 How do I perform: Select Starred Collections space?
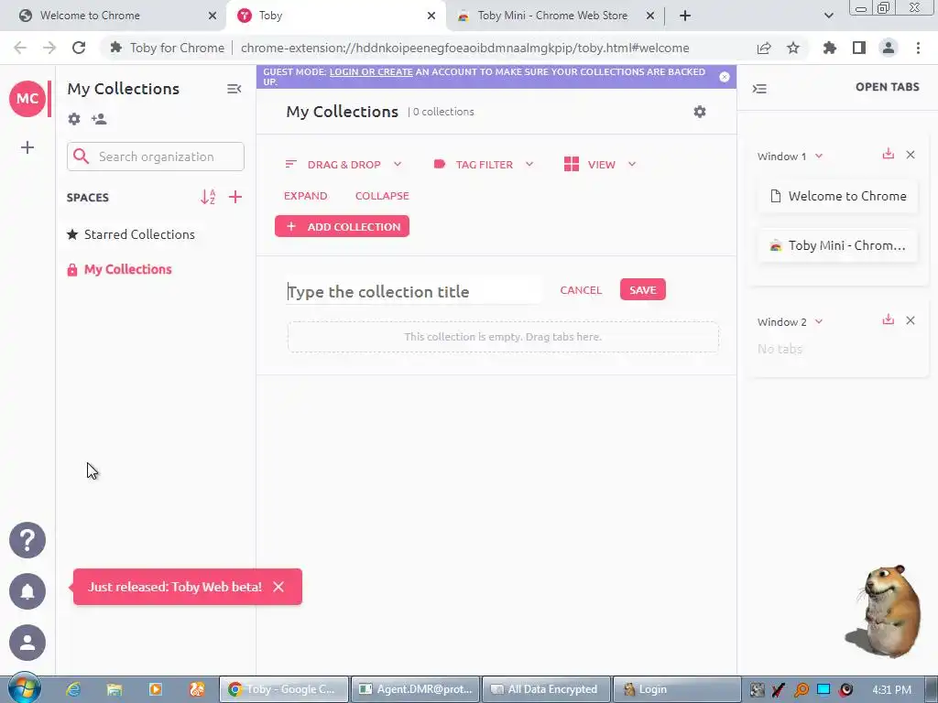[x=131, y=234]
